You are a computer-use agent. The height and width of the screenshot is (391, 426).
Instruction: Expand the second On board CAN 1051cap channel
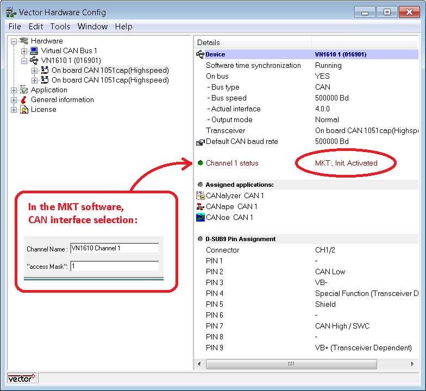coord(34,80)
